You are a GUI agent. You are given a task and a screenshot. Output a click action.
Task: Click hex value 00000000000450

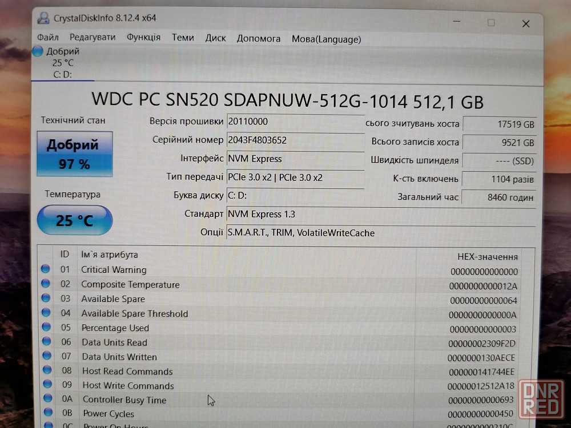480,414
